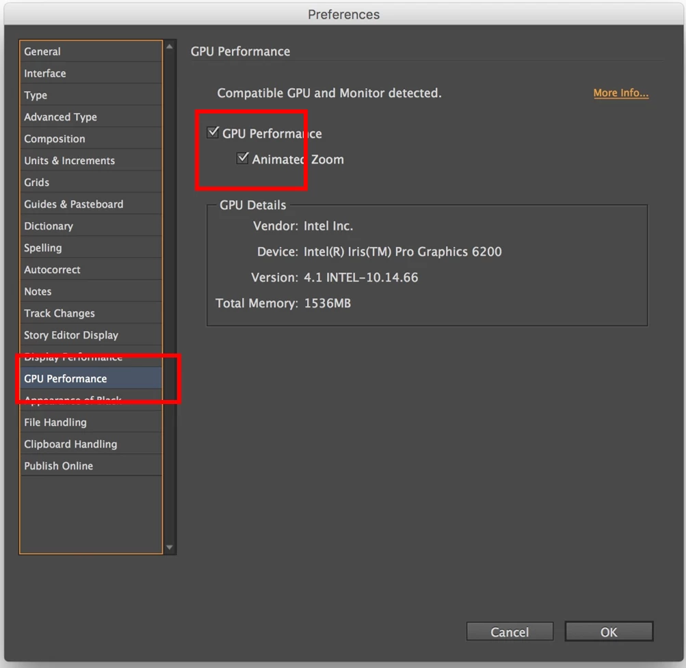Click the total memory value 1536MB
This screenshot has height=668, width=686.
click(x=327, y=303)
